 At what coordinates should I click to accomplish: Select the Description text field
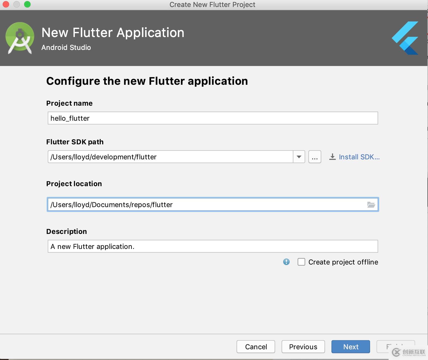tap(212, 247)
